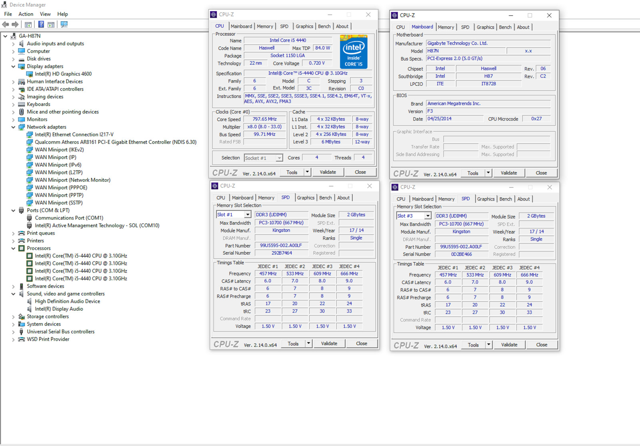The image size is (640, 446).
Task: Expand the Universal Serial Bus controllers node
Action: (13, 332)
